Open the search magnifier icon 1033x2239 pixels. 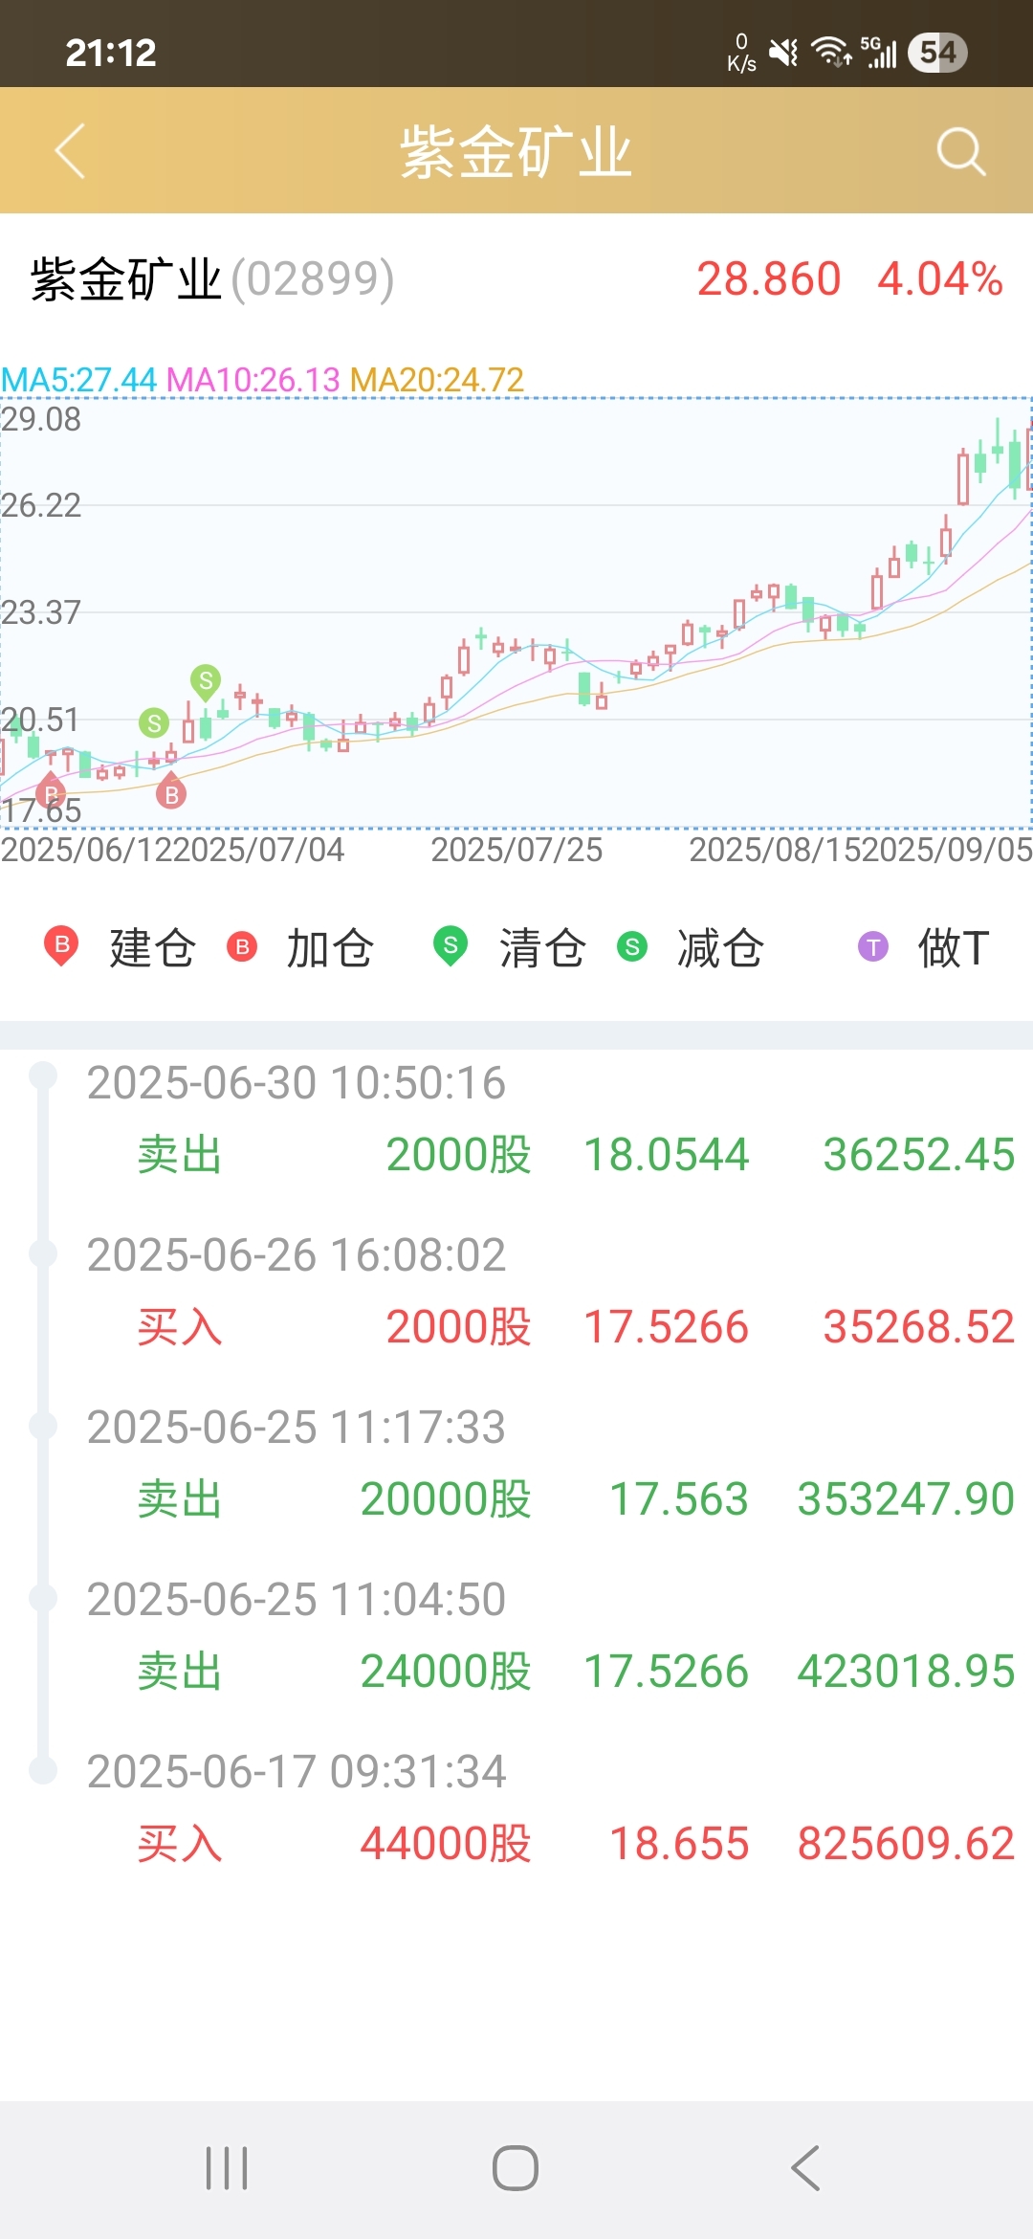960,151
